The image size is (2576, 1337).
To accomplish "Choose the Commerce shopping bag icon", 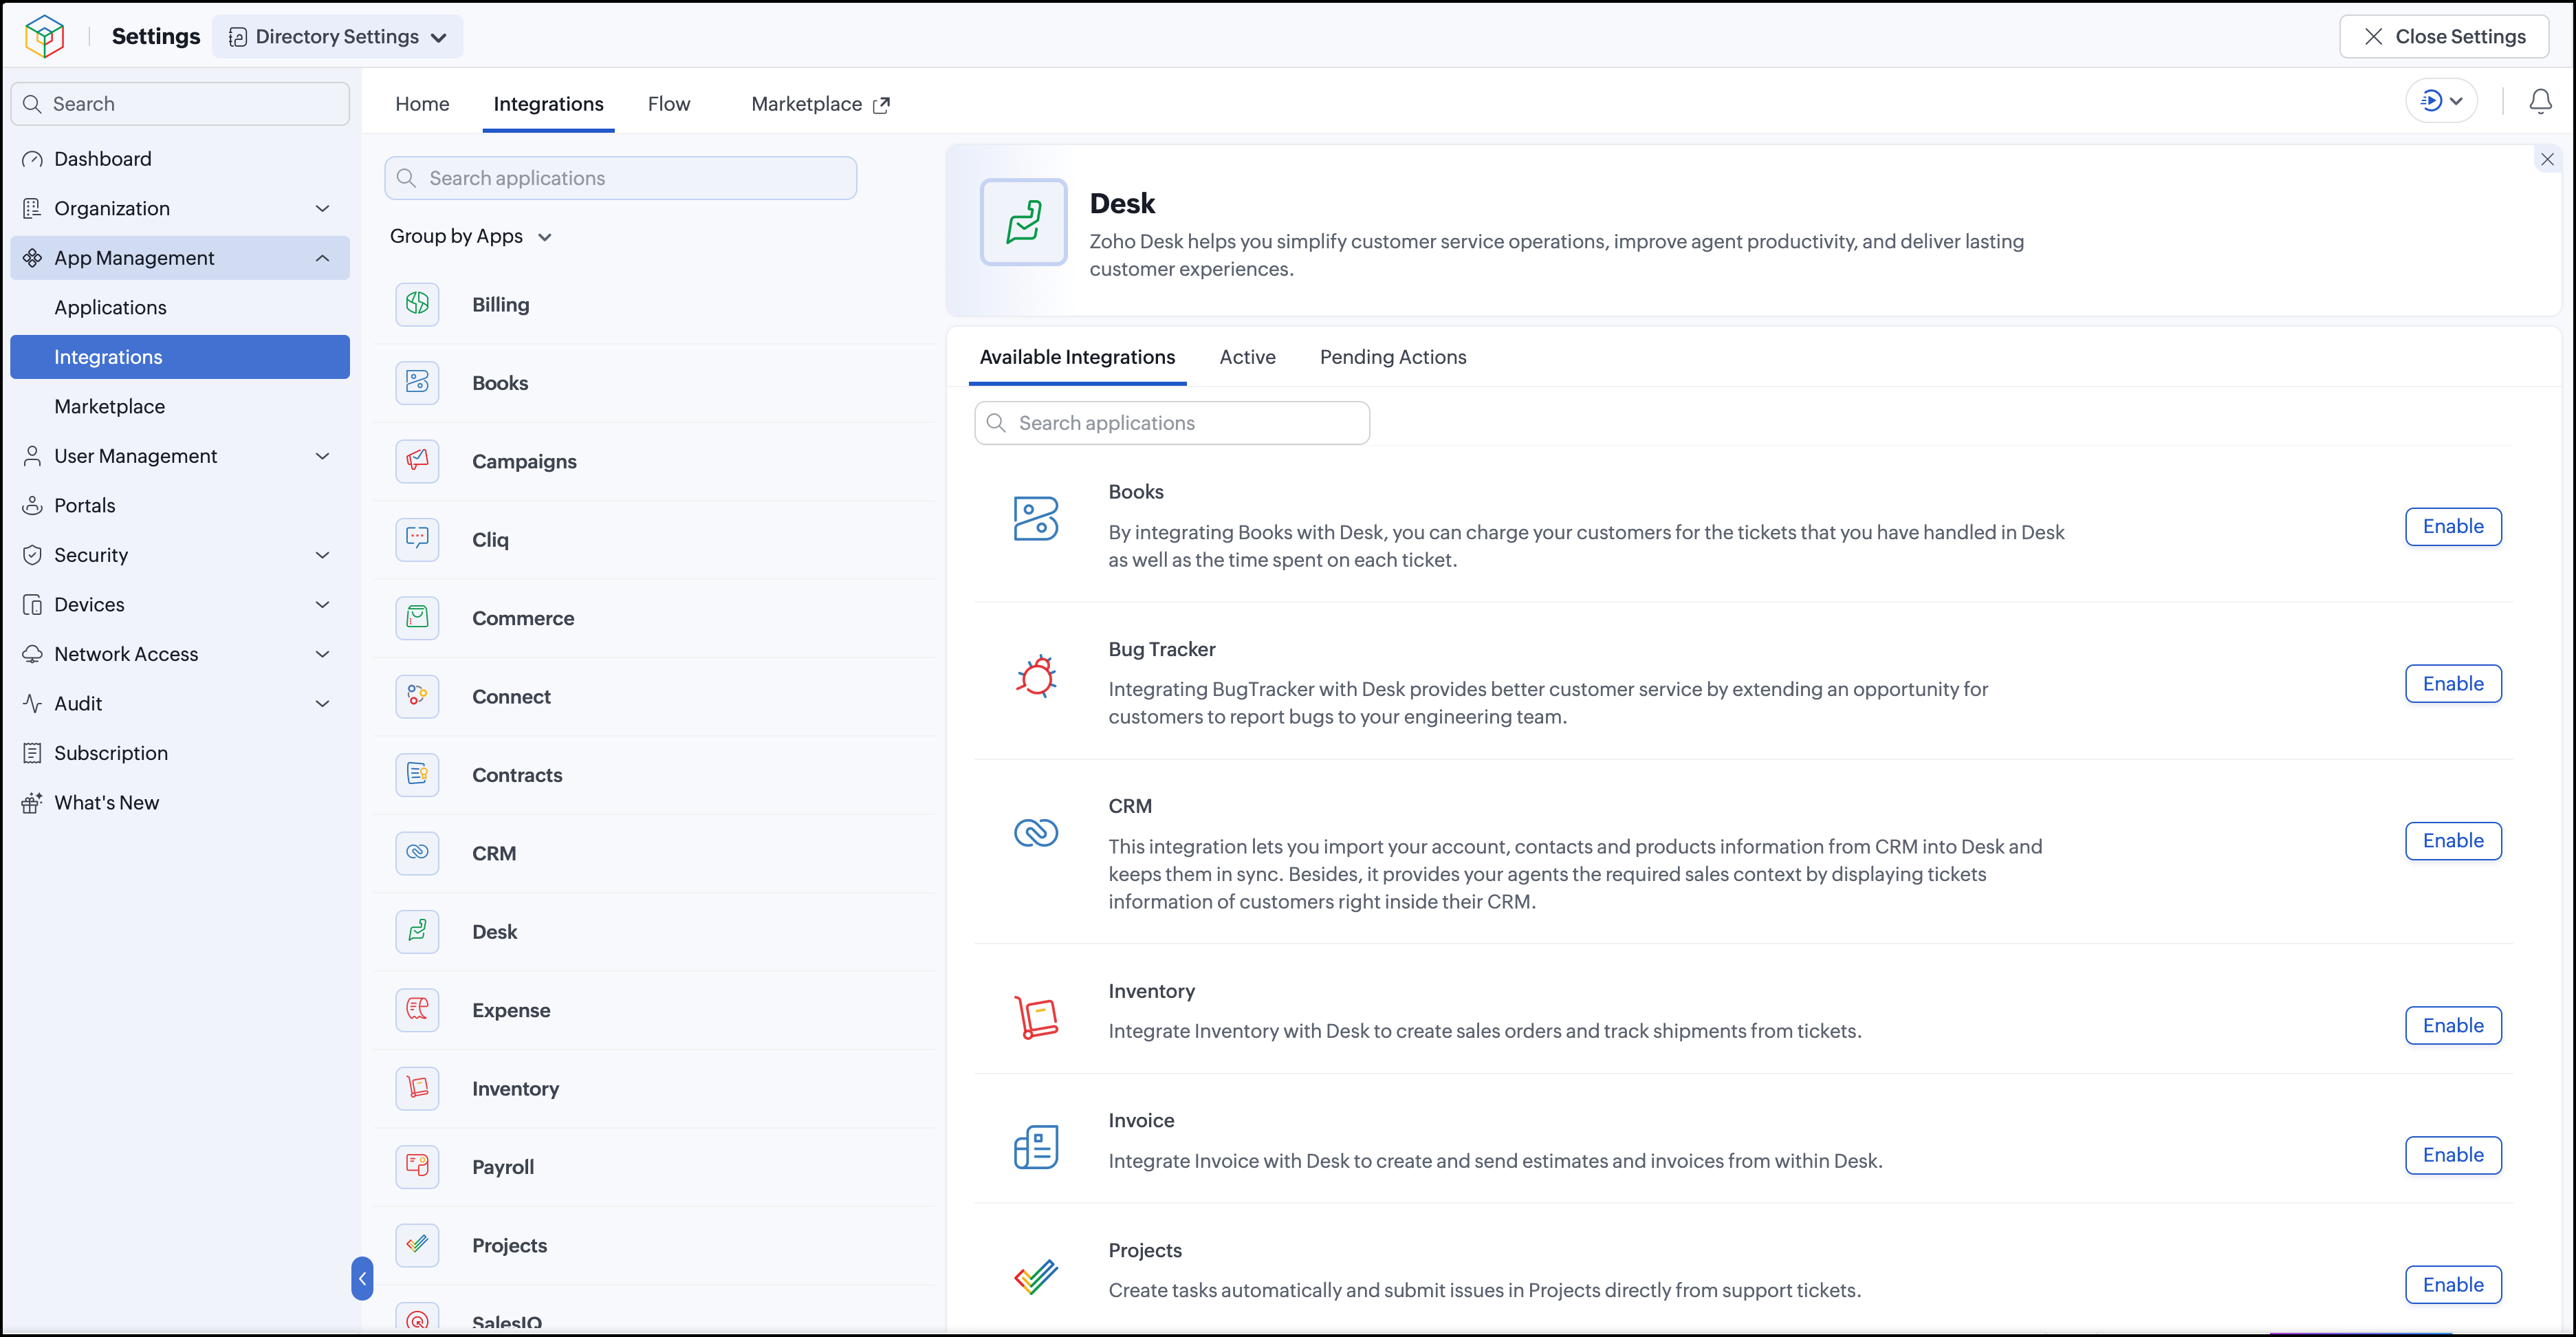I will tap(417, 618).
